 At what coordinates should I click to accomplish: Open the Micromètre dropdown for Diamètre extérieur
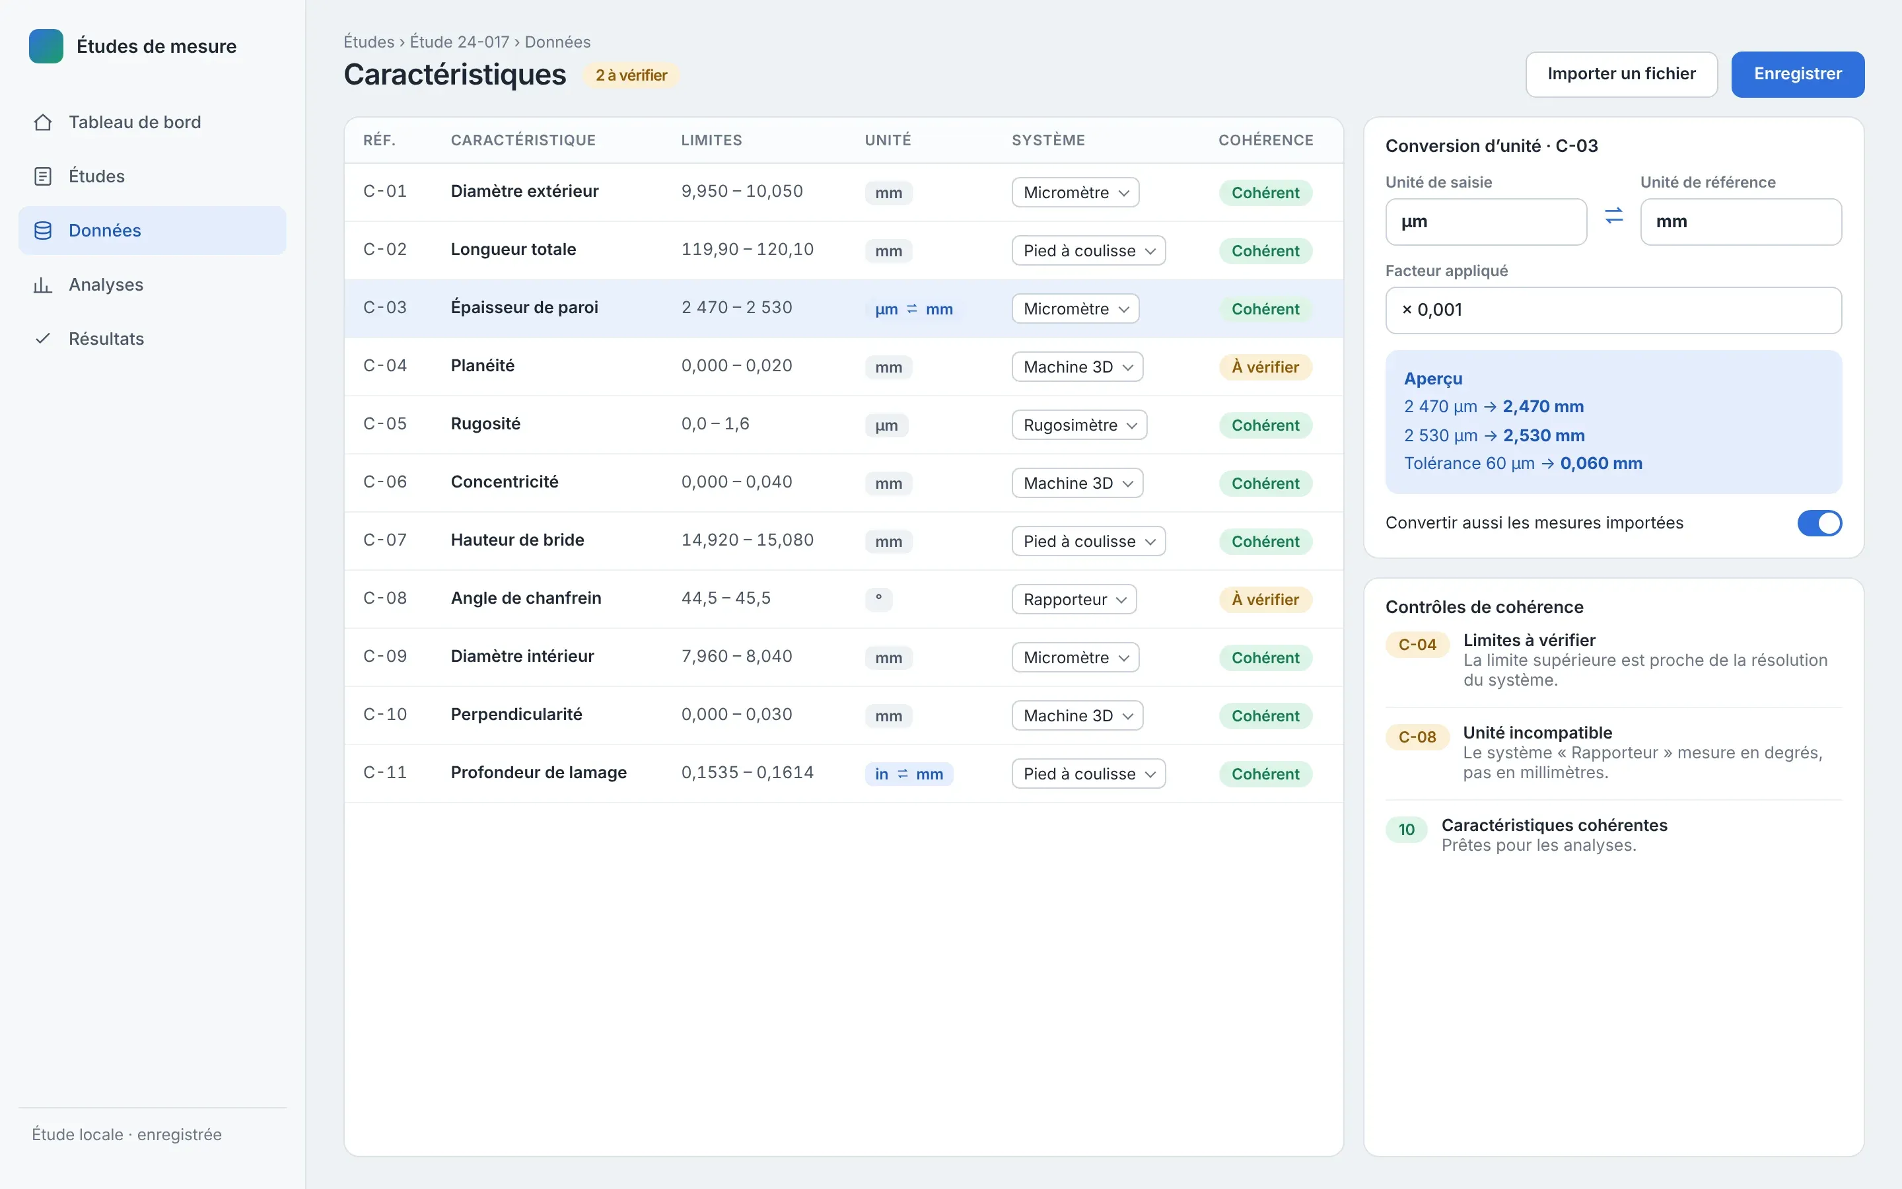(1075, 193)
